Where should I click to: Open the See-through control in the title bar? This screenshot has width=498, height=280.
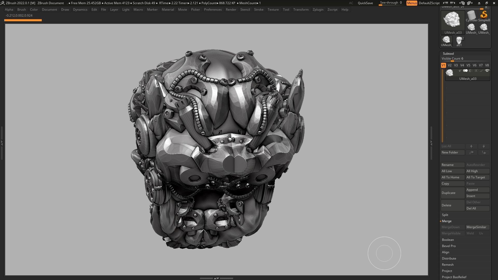[391, 3]
